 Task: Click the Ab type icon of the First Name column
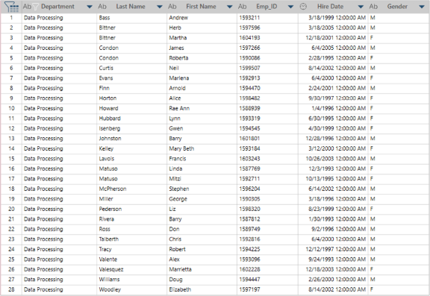172,6
